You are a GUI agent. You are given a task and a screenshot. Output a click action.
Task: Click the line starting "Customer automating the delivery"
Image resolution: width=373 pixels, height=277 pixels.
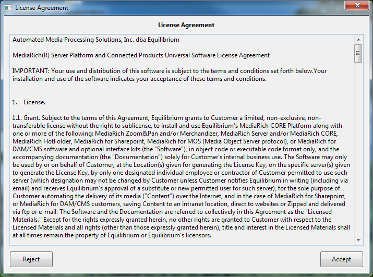click(x=179, y=196)
